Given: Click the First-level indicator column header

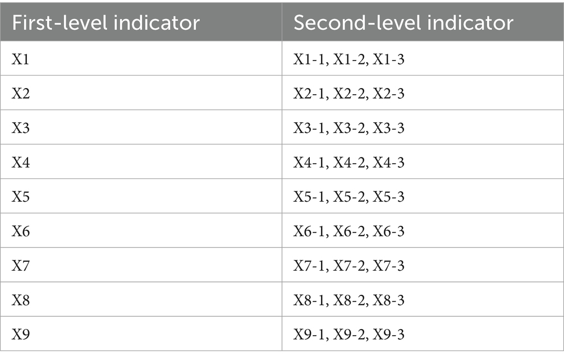Looking at the screenshot, I should click(x=106, y=23).
